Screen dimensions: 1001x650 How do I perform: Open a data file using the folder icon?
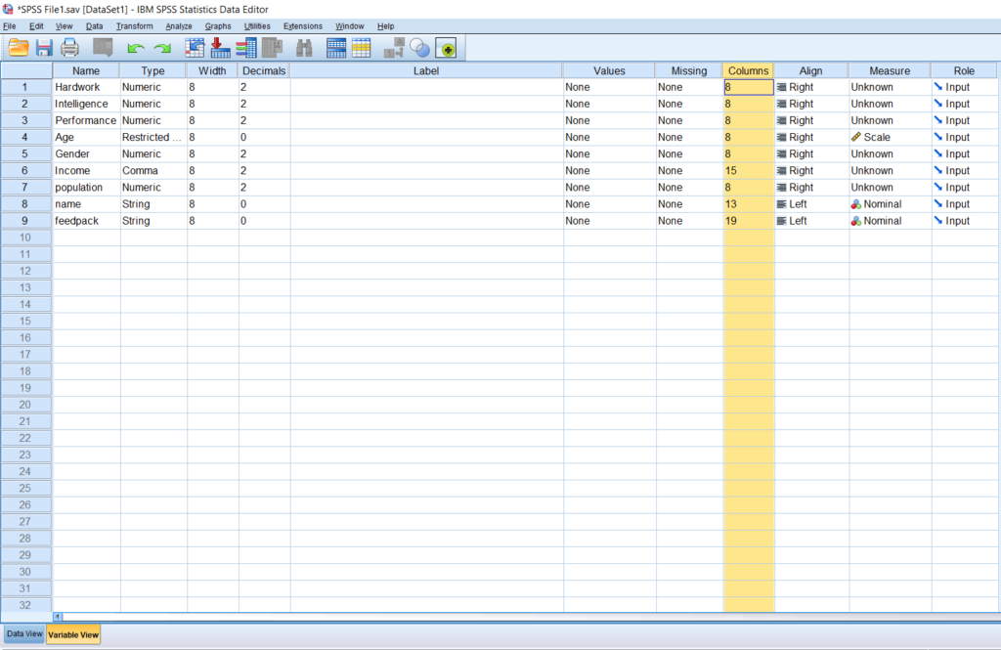click(x=18, y=47)
